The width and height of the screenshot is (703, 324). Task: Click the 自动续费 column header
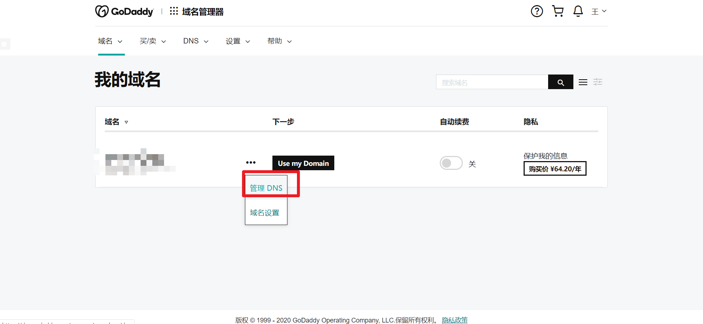pyautogui.click(x=454, y=122)
